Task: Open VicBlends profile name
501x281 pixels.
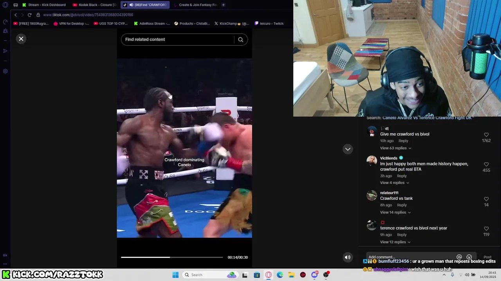Action: click(x=389, y=158)
